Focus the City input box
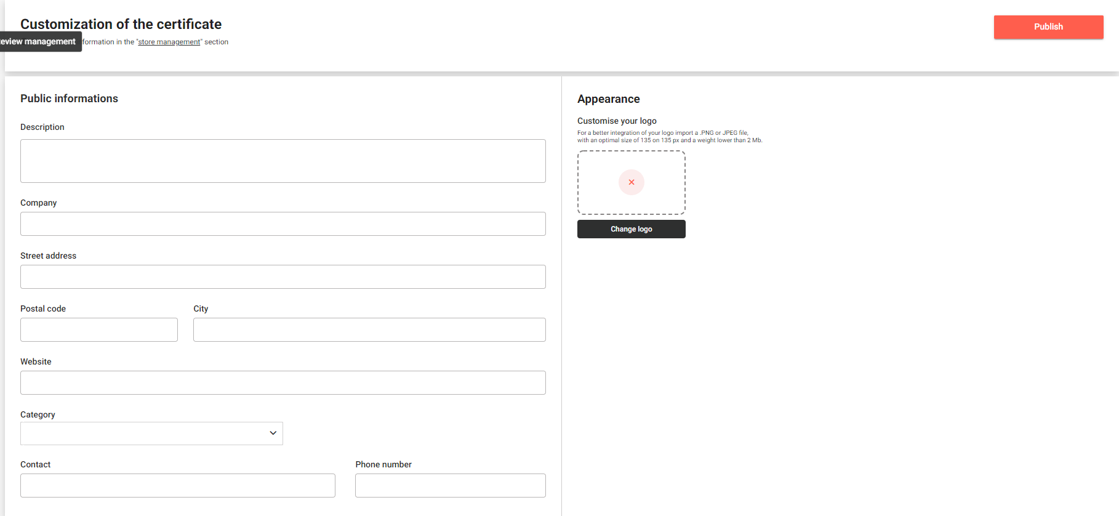1119x516 pixels. tap(369, 330)
